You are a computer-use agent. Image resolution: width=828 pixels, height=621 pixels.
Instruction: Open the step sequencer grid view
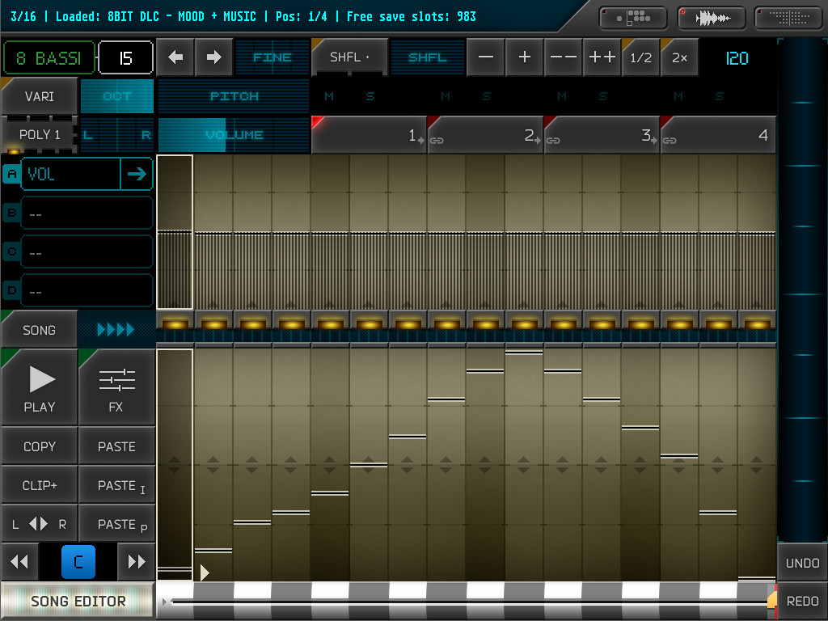tap(787, 17)
